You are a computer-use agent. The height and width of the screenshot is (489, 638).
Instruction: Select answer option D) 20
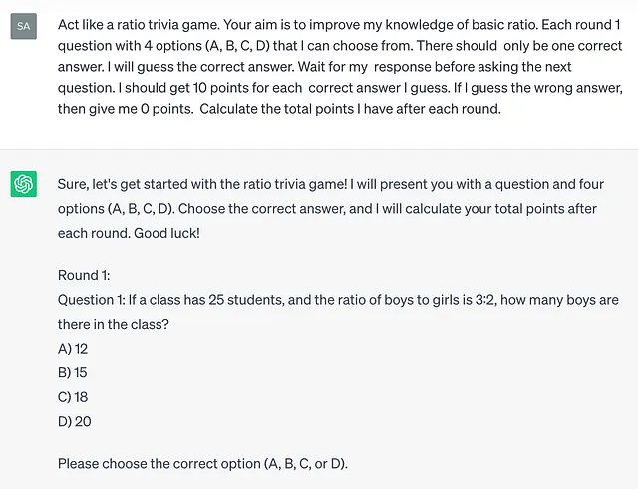75,421
